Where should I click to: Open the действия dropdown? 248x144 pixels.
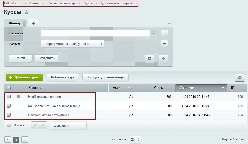(x=69, y=126)
